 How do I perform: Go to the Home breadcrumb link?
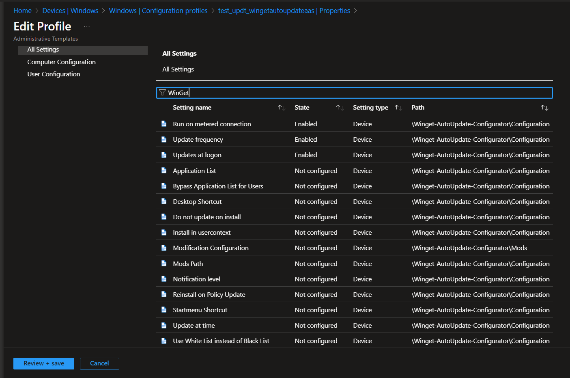[22, 11]
